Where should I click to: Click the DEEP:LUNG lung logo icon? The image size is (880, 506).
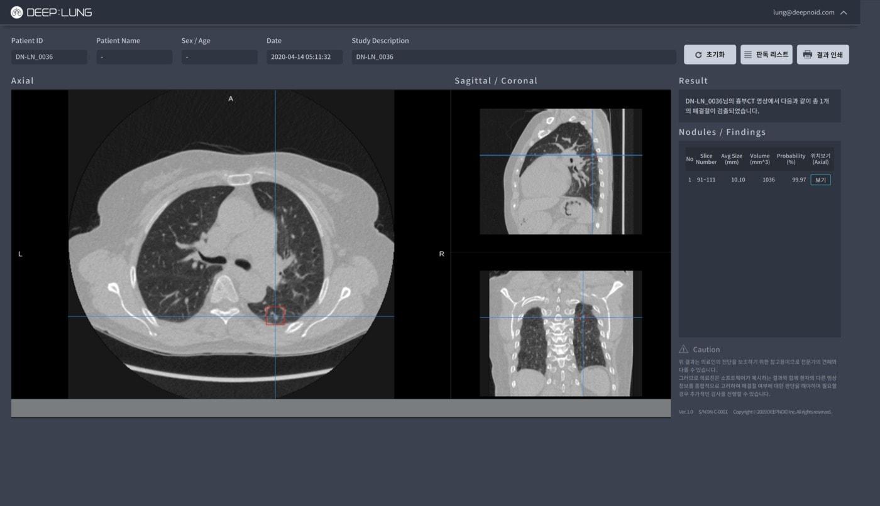pos(17,13)
